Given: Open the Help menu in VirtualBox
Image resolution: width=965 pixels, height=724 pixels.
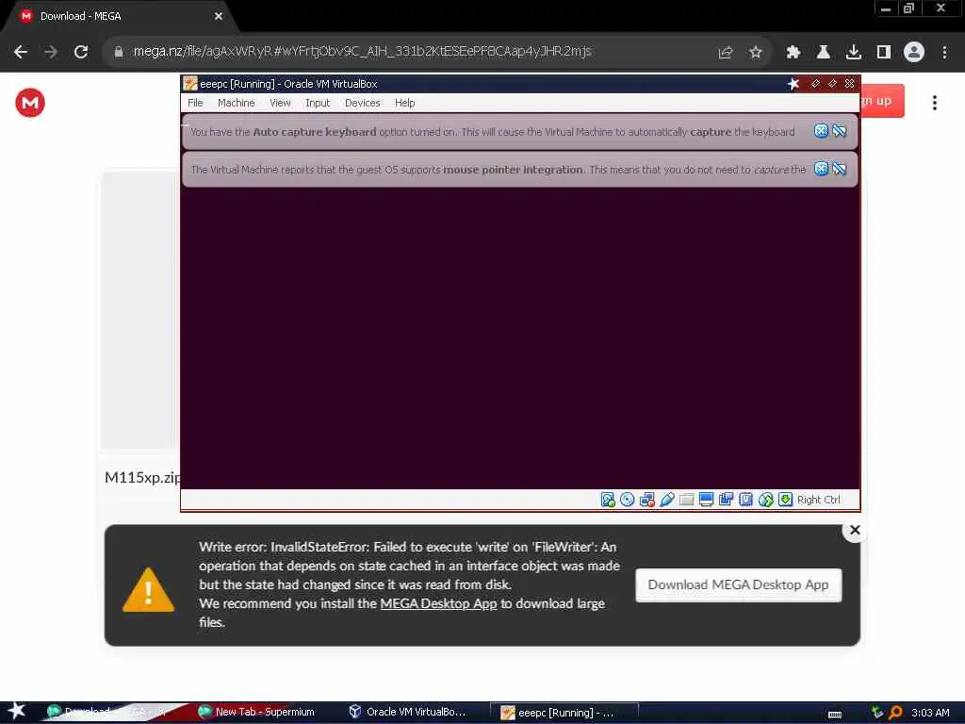Looking at the screenshot, I should click(x=404, y=103).
